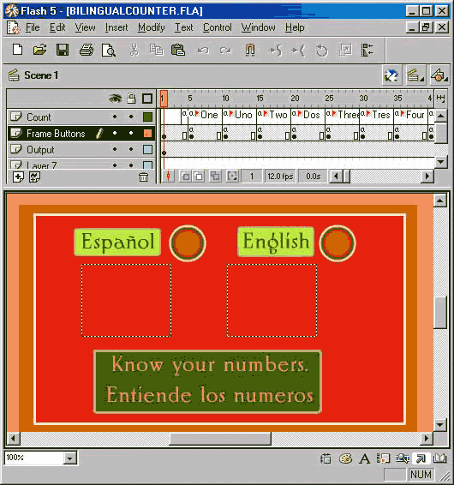The image size is (454, 485).
Task: Click the English button on stage
Action: click(x=276, y=242)
